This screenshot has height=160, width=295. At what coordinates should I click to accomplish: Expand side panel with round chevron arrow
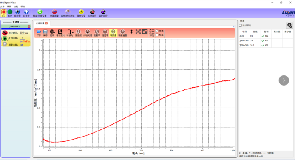tap(284, 80)
